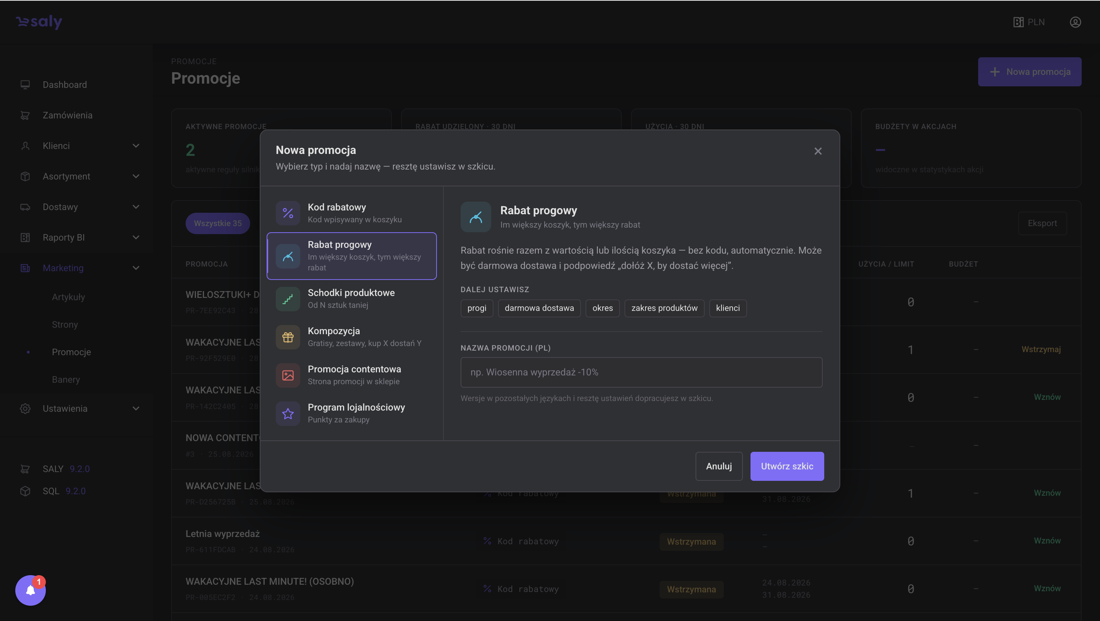Click the Utwórz szkic button
1100x621 pixels.
coord(787,466)
